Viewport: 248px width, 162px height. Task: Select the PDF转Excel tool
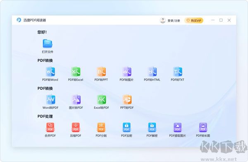(x=76, y=72)
